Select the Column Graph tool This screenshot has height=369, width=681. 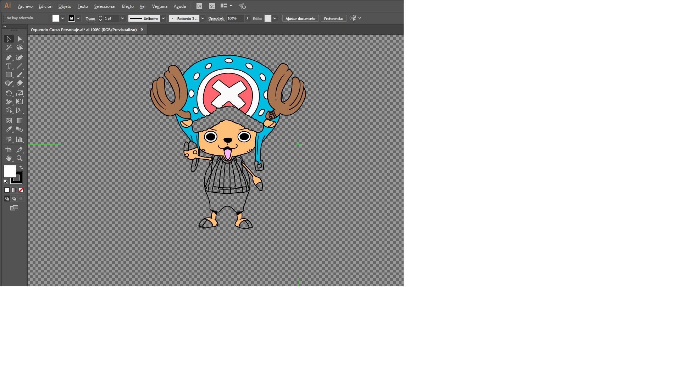[x=20, y=139]
